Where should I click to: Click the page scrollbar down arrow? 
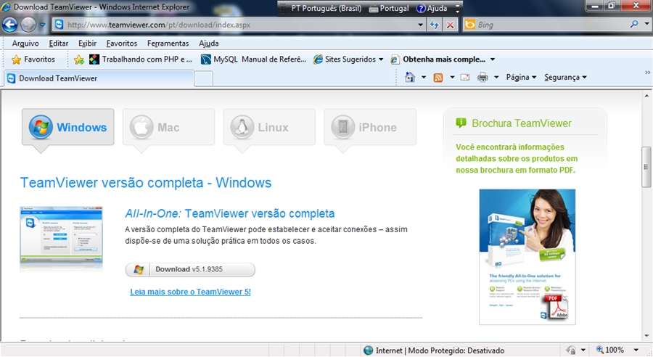[x=646, y=336]
